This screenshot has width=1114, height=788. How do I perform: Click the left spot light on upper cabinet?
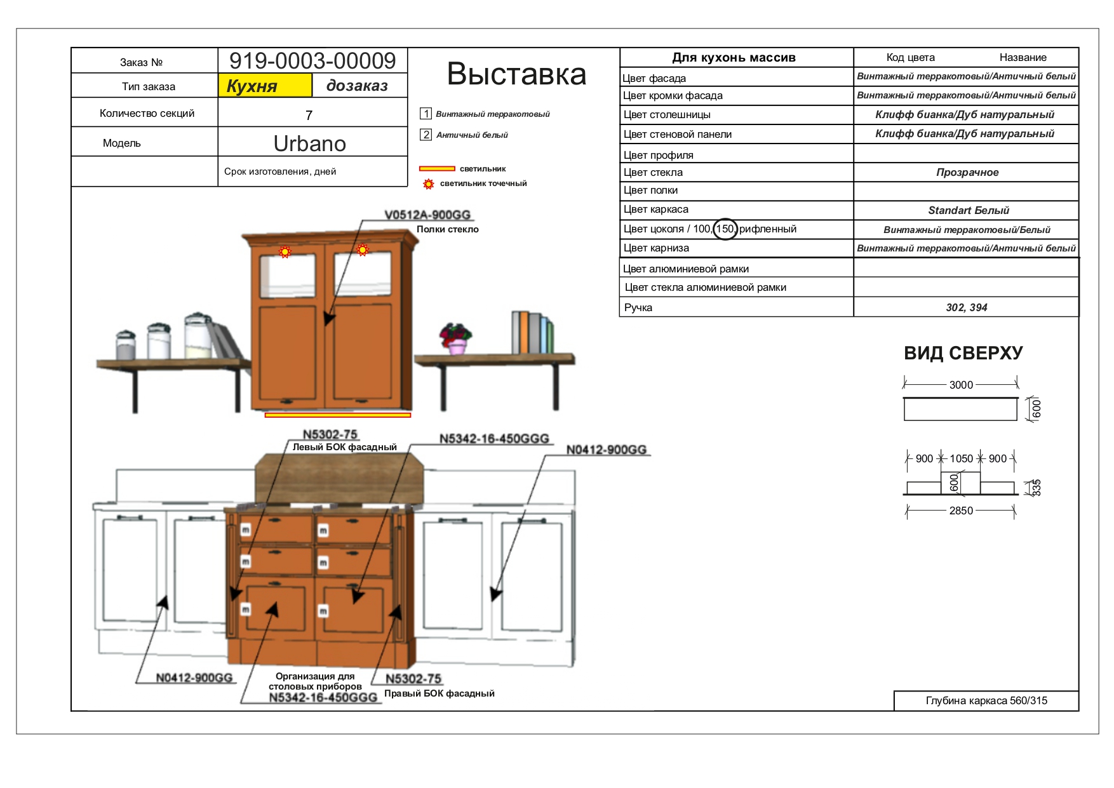point(285,252)
